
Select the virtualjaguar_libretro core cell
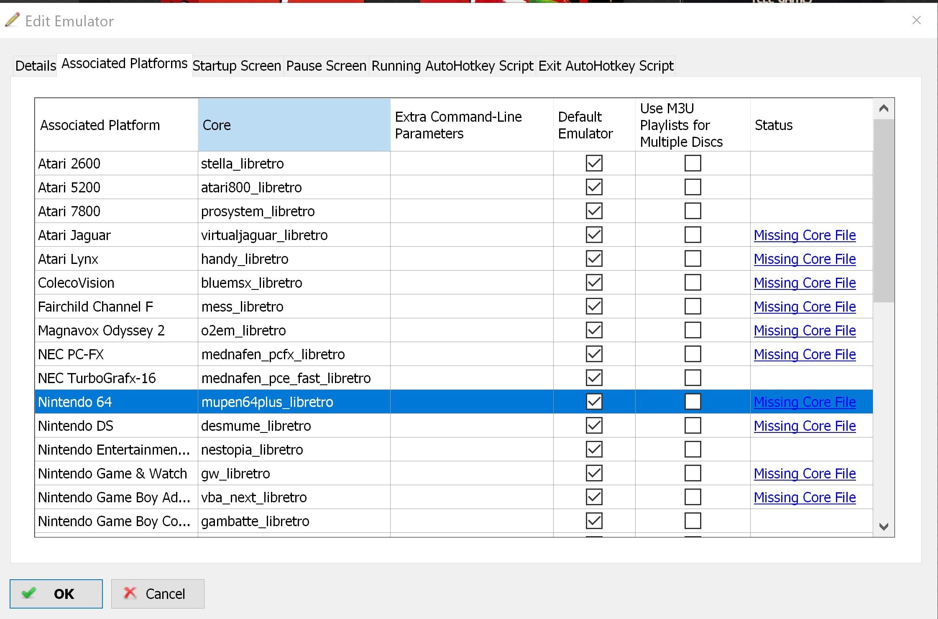click(x=294, y=235)
